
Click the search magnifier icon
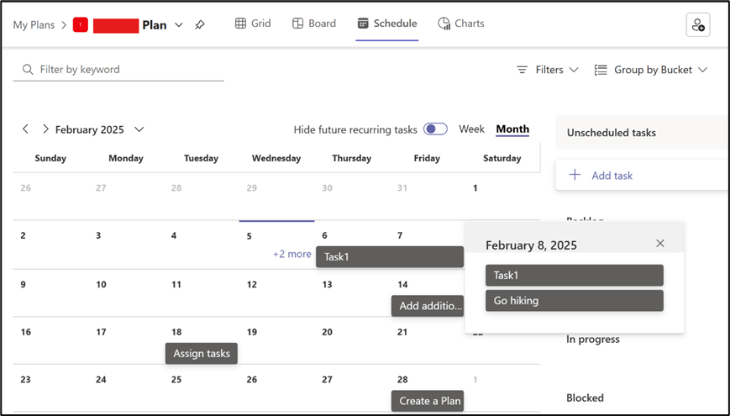point(28,70)
